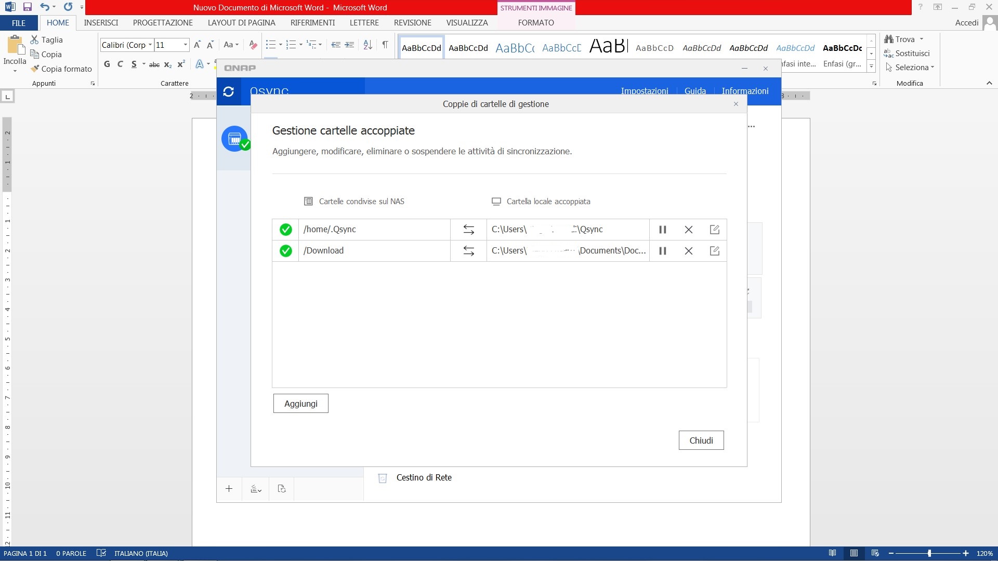
Task: Click the Qsync refresh sync icon
Action: [x=228, y=92]
